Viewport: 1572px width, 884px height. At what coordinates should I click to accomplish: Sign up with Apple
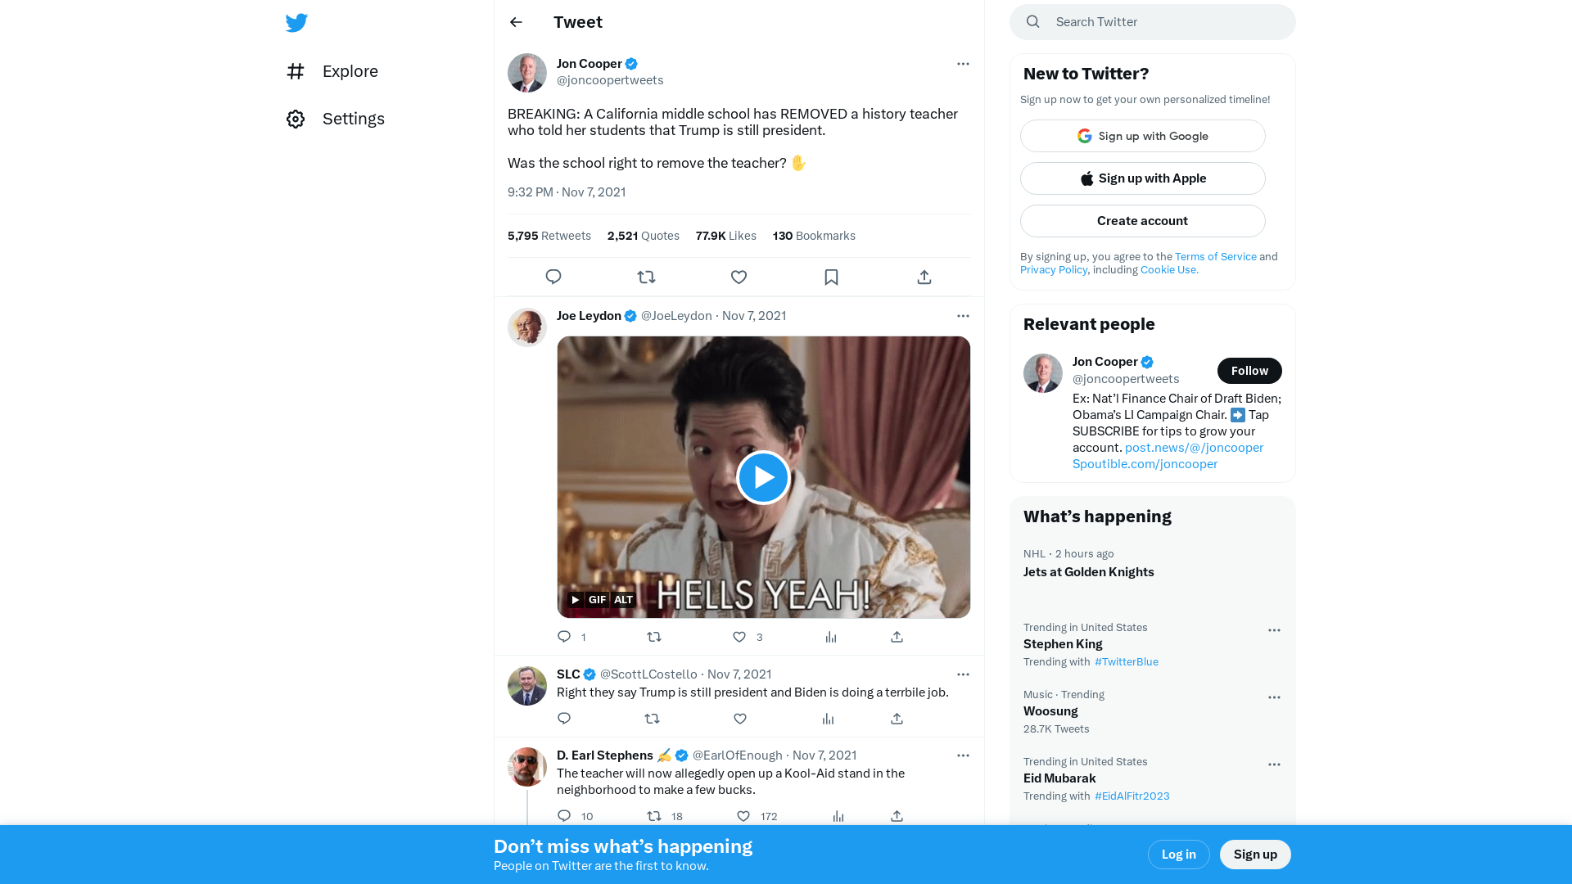[x=1143, y=178]
